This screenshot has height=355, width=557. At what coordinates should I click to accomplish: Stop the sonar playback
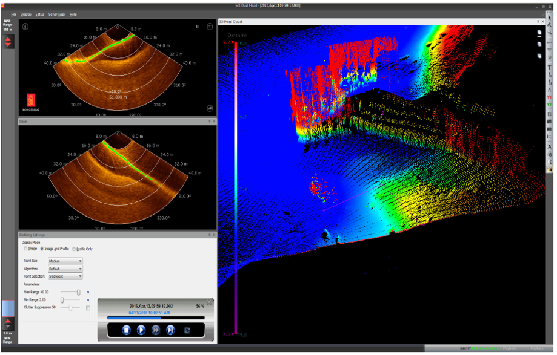[127, 330]
